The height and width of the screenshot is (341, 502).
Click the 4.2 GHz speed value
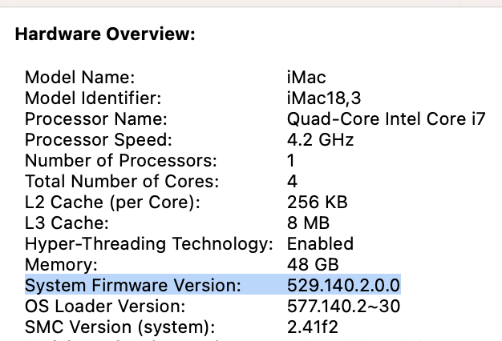pos(321,140)
